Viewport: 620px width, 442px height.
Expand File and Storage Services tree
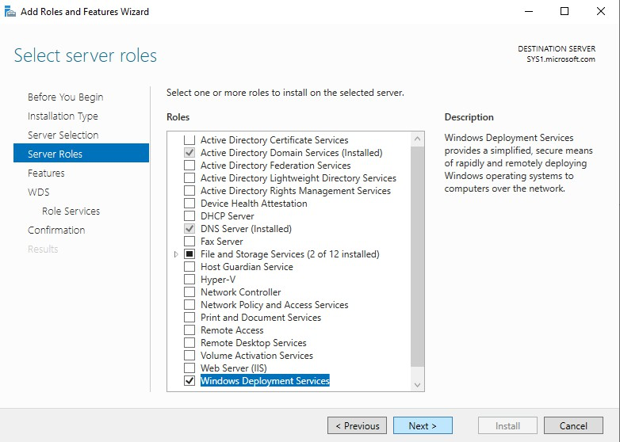(x=176, y=254)
